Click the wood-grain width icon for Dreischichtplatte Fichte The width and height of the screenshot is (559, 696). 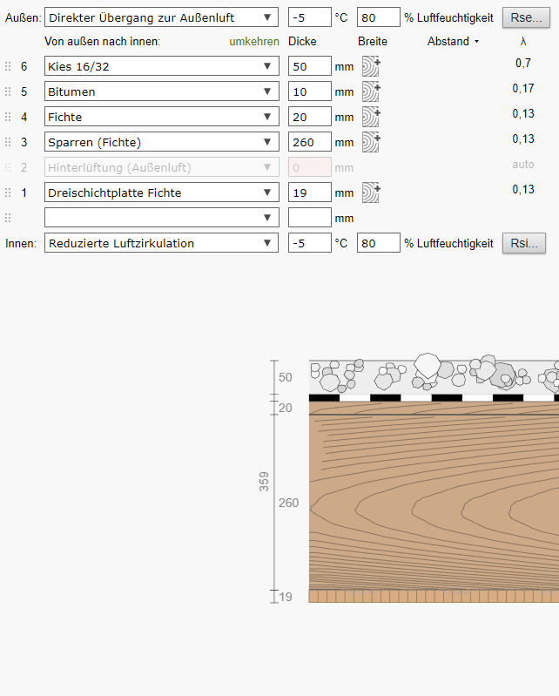tap(371, 193)
